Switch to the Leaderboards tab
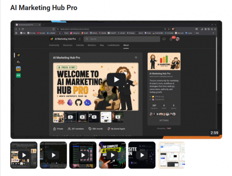The width and height of the screenshot is (232, 176). pos(113,45)
